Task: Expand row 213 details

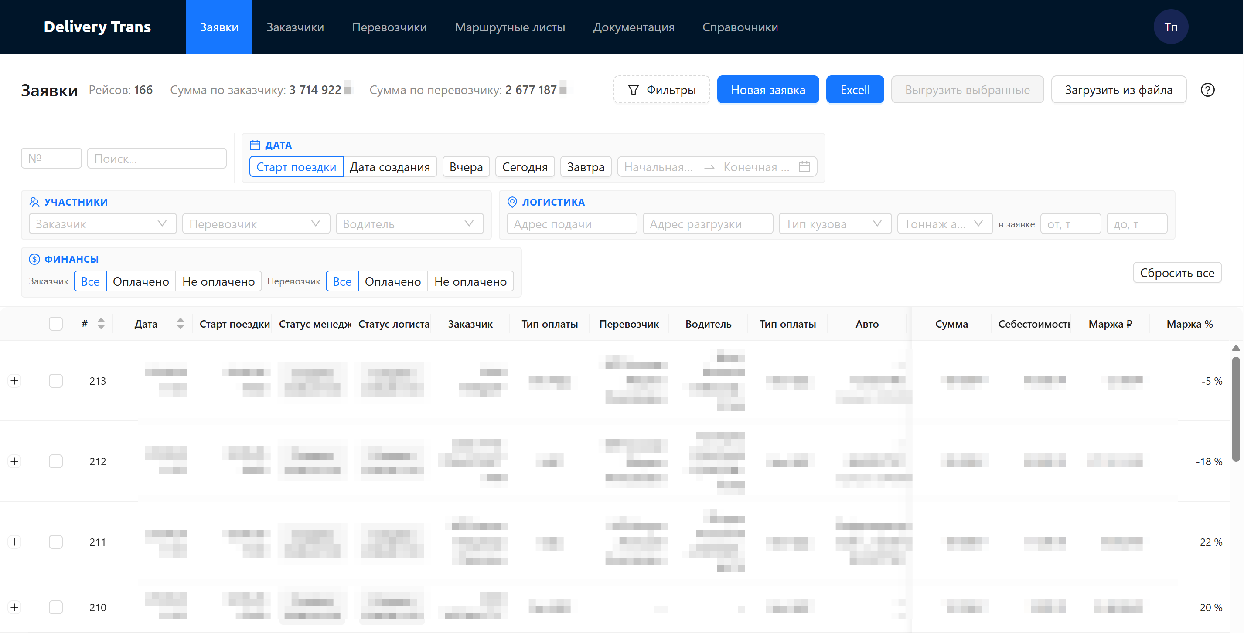Action: (x=14, y=381)
